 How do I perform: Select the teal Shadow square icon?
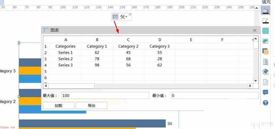[x=266, y=31]
